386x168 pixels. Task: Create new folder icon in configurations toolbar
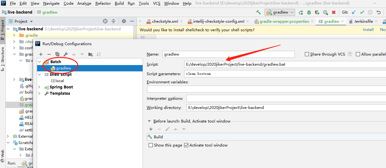(x=90, y=54)
